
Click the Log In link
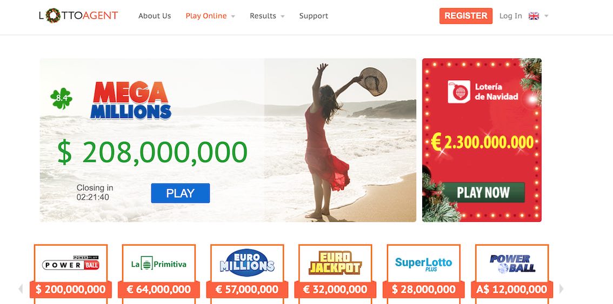(511, 16)
